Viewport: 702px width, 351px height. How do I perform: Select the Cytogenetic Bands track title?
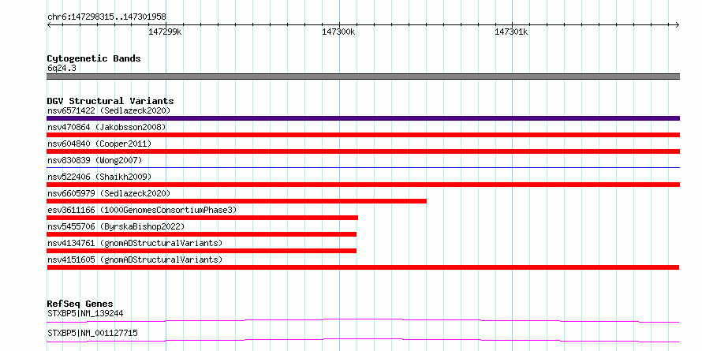pyautogui.click(x=94, y=58)
